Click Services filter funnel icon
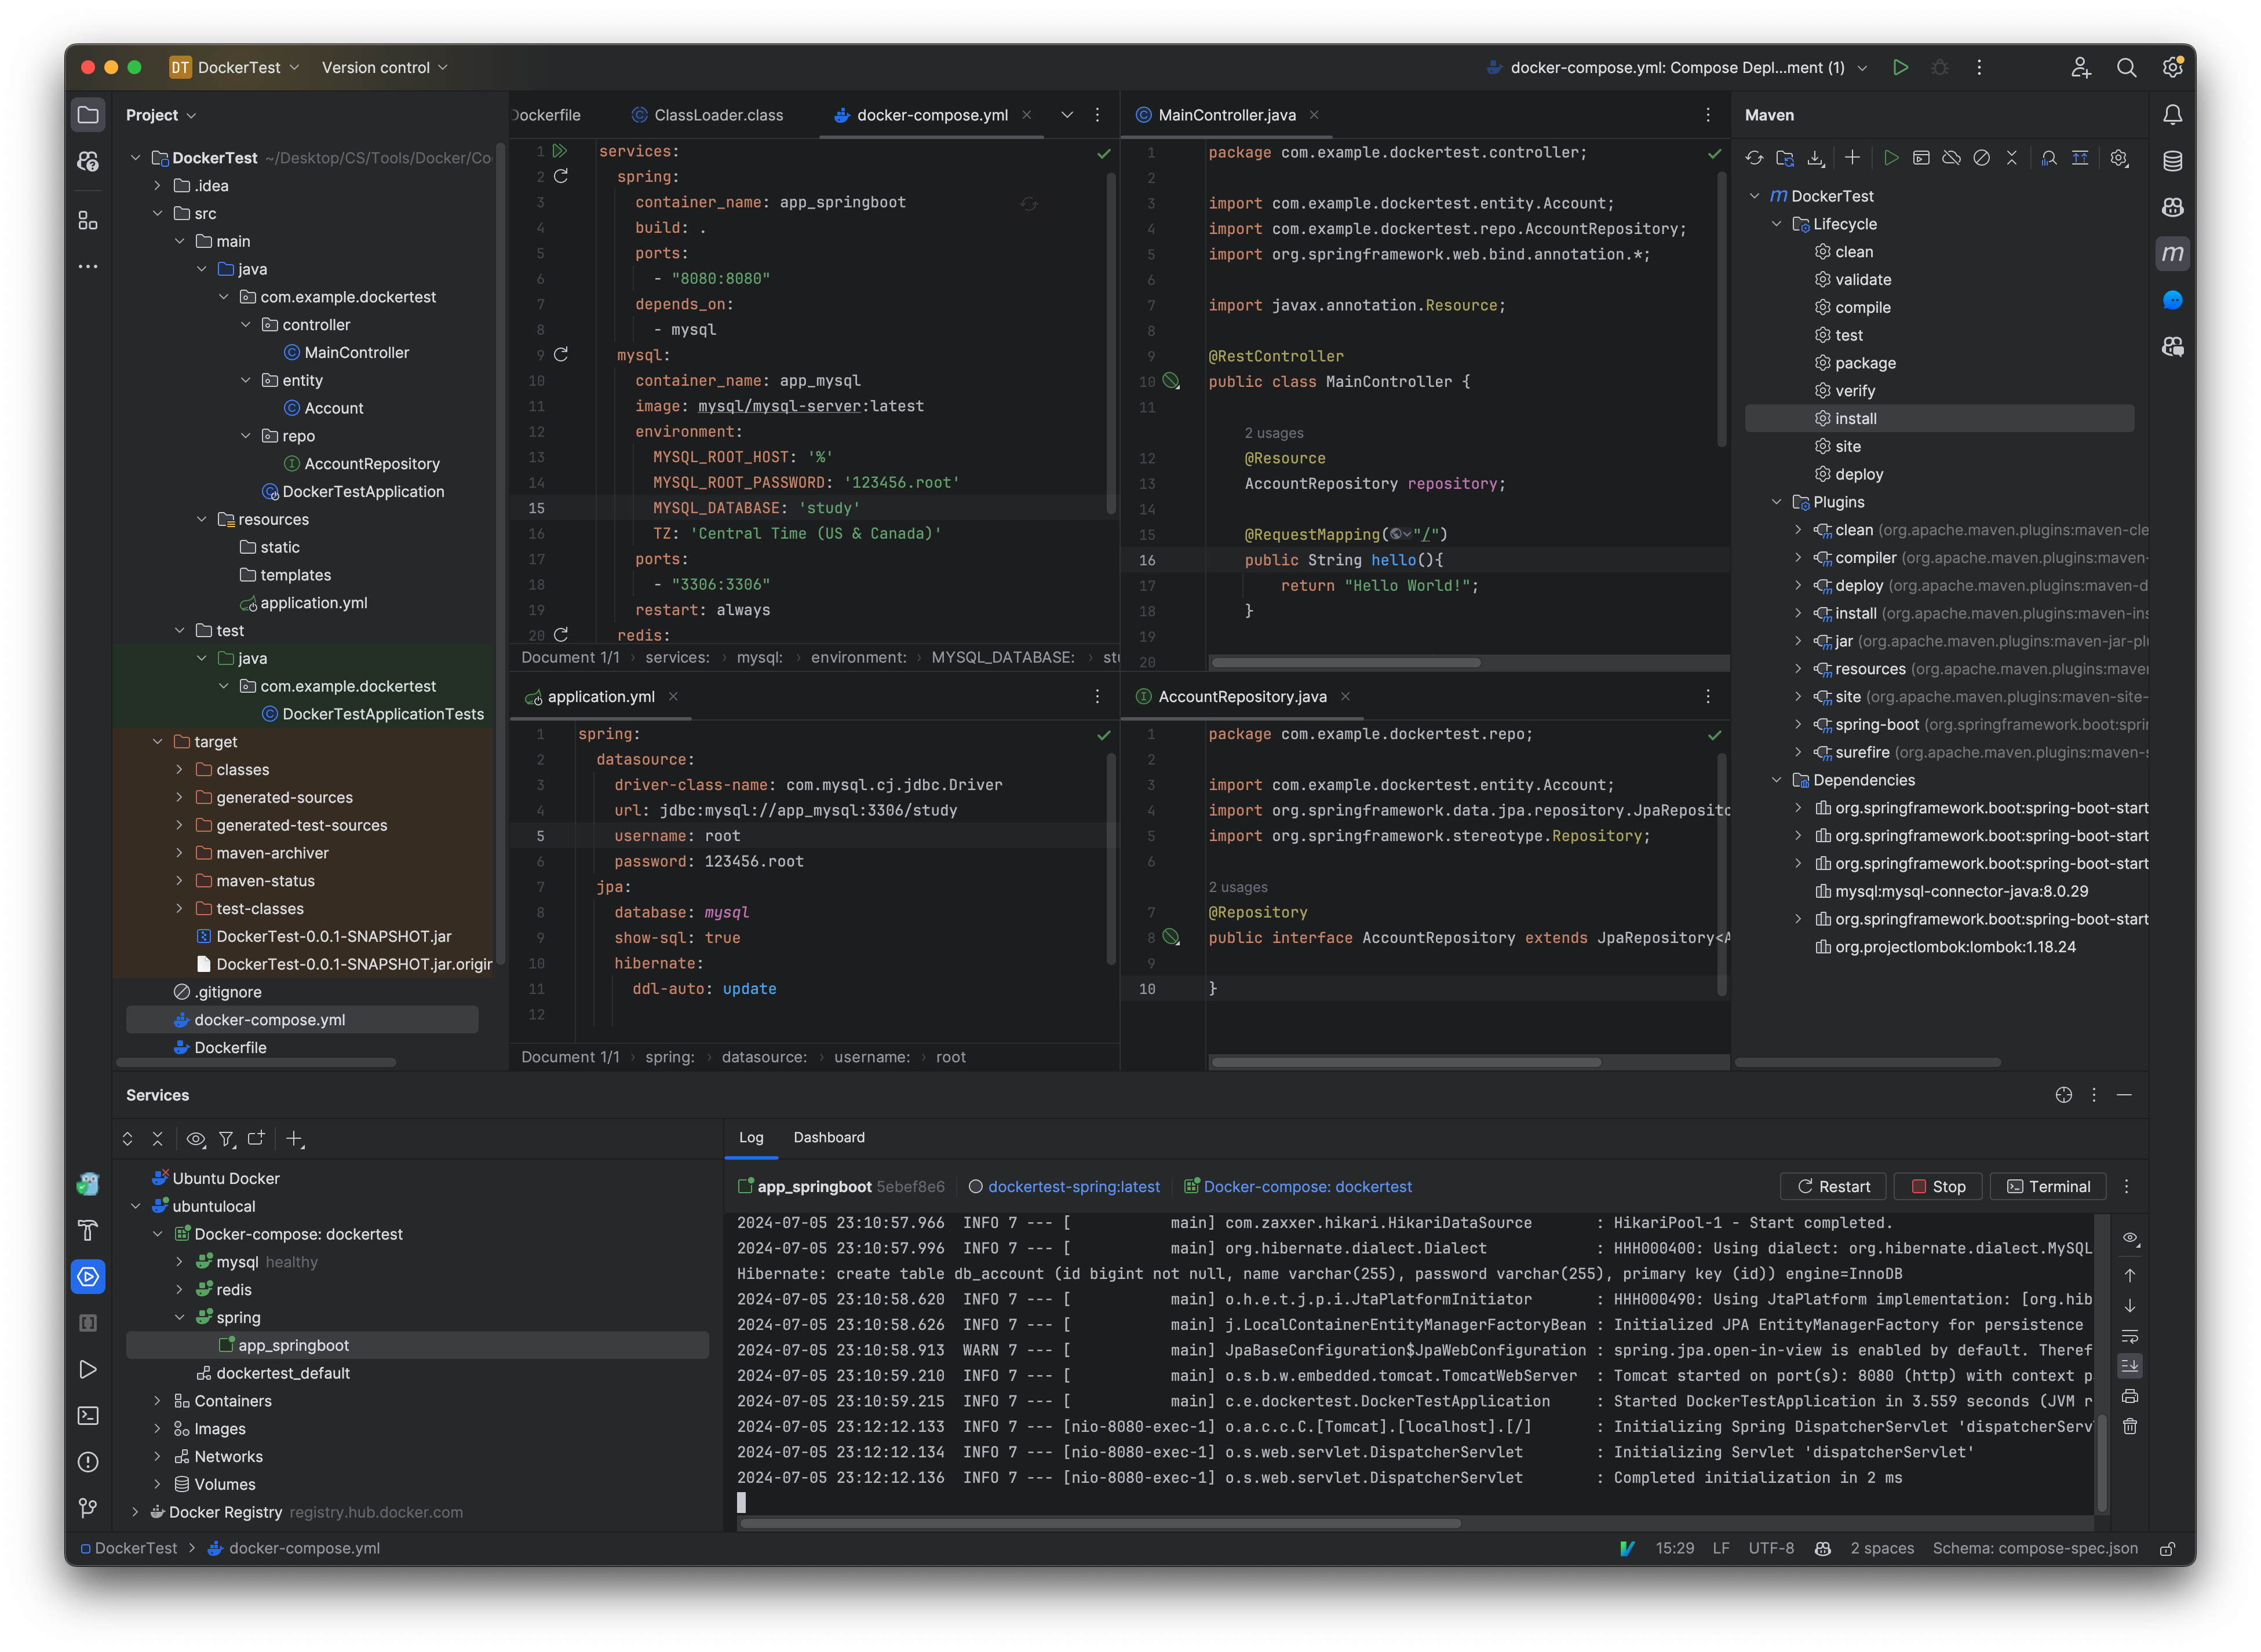This screenshot has height=1652, width=2261. [x=227, y=1139]
